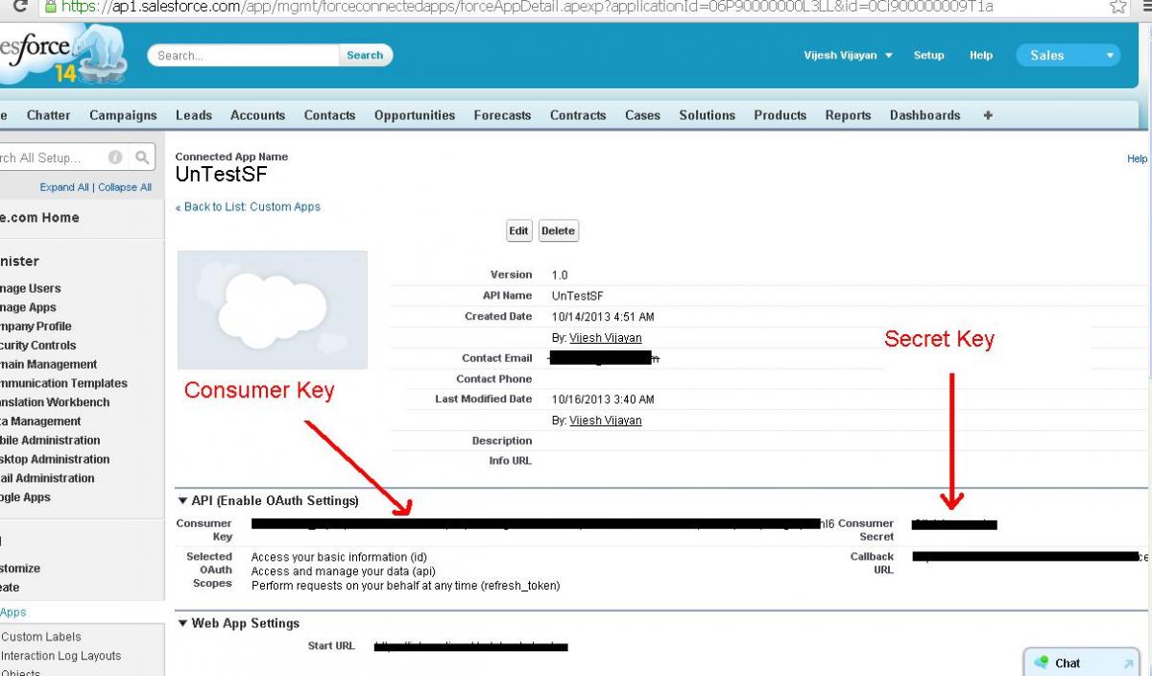Click the Search button in the header
The height and width of the screenshot is (676, 1152).
coord(365,56)
